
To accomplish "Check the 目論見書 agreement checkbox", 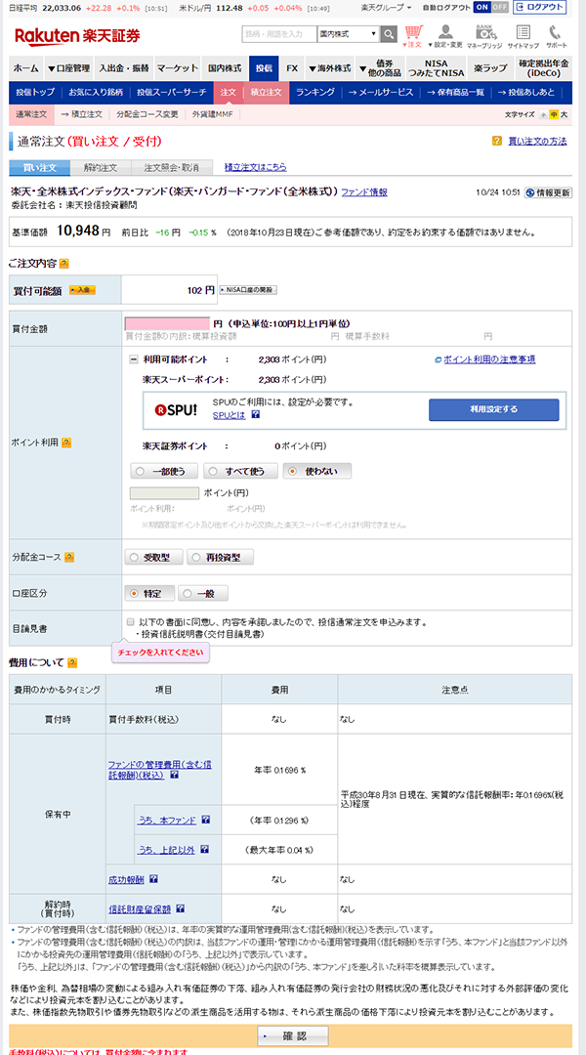I will tap(131, 621).
